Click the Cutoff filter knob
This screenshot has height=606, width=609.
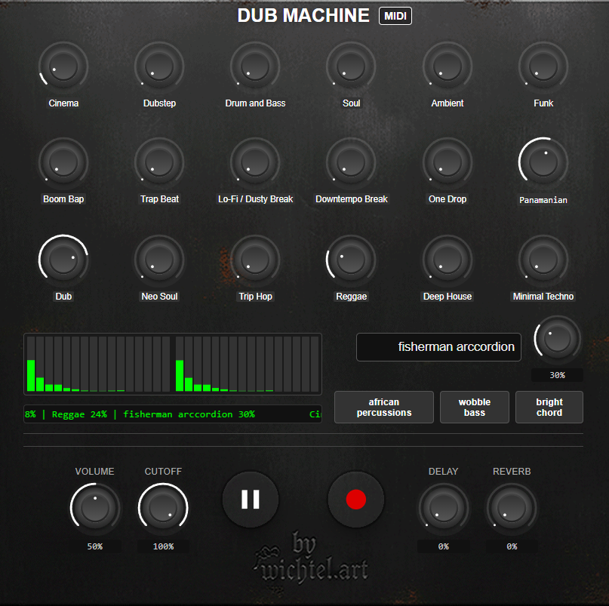pyautogui.click(x=163, y=509)
